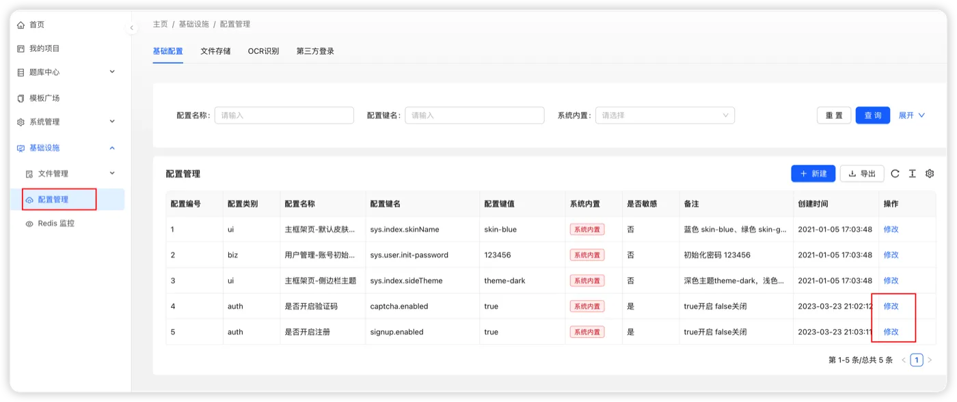
Task: Click 修改 for captcha.enabled row
Action: (x=891, y=306)
